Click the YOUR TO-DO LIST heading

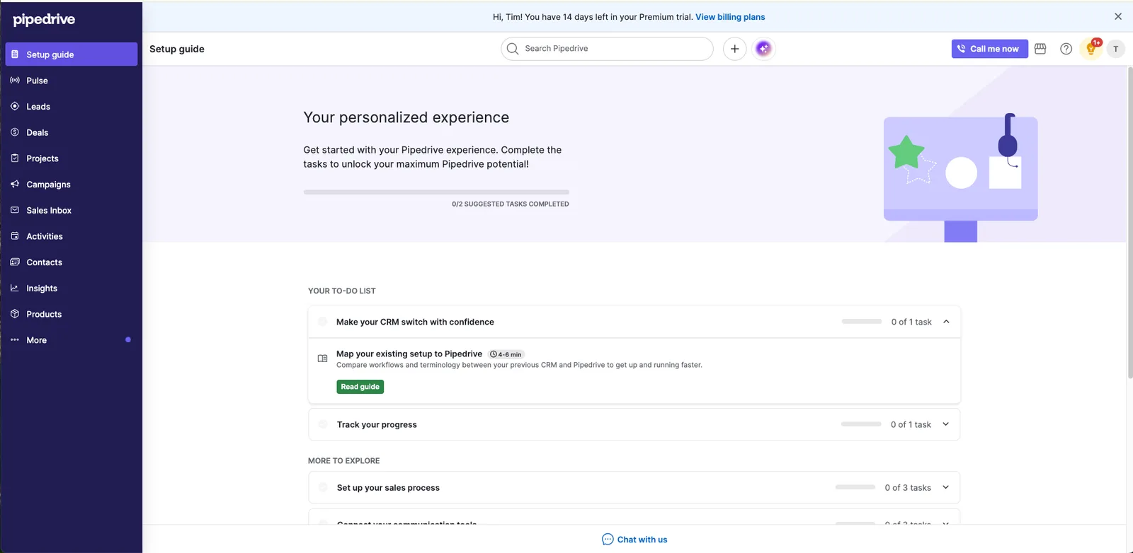tap(342, 291)
